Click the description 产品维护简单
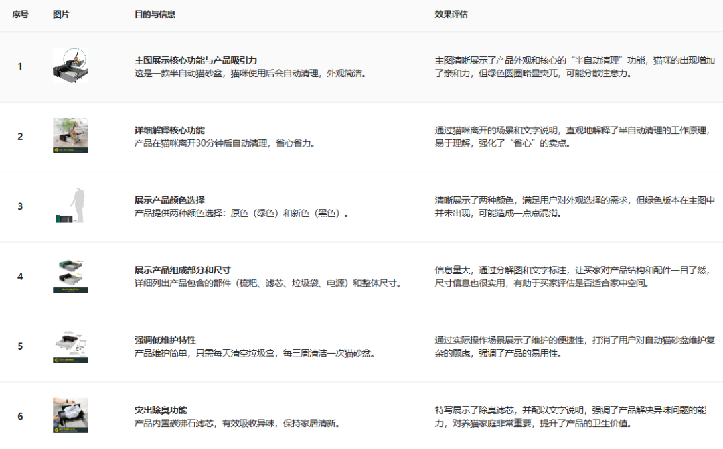723x449 pixels. [255, 353]
